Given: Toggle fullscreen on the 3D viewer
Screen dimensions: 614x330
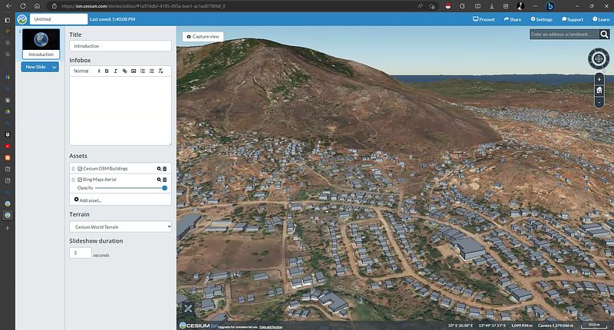Looking at the screenshot, I should click(x=188, y=309).
